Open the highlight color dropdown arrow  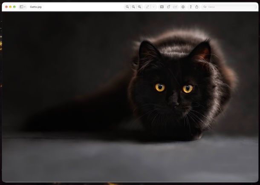coord(153,7)
